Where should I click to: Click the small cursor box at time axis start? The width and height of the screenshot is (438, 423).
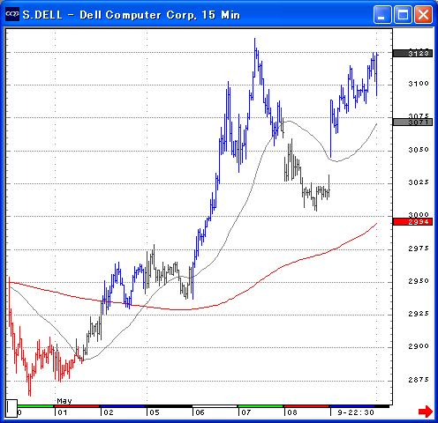click(11, 408)
